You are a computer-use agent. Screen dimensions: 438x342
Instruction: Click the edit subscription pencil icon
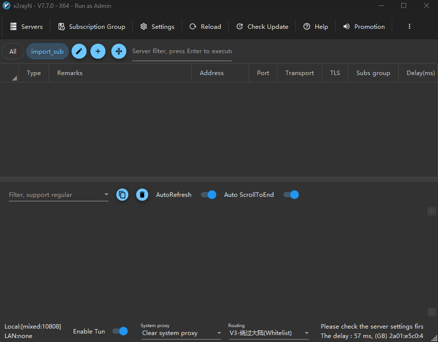(79, 51)
